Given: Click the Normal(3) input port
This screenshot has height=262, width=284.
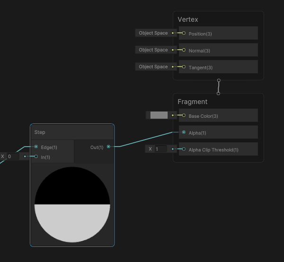Looking at the screenshot, I should (184, 50).
